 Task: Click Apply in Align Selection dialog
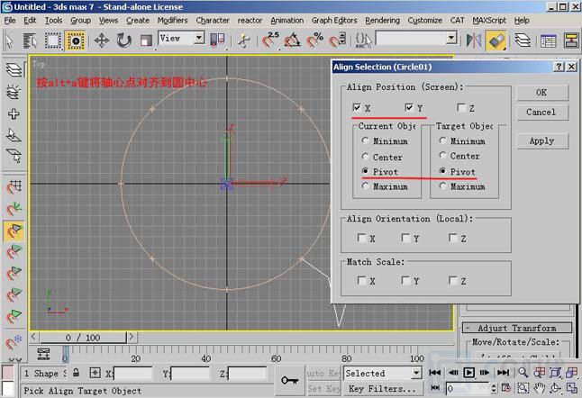click(542, 141)
